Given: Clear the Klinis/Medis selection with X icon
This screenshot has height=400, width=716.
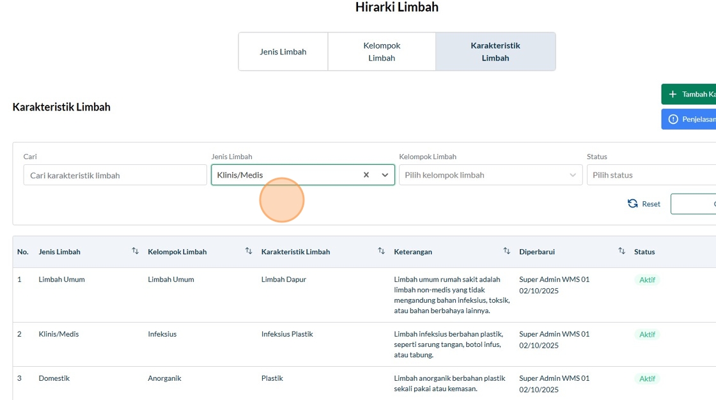Looking at the screenshot, I should [366, 175].
